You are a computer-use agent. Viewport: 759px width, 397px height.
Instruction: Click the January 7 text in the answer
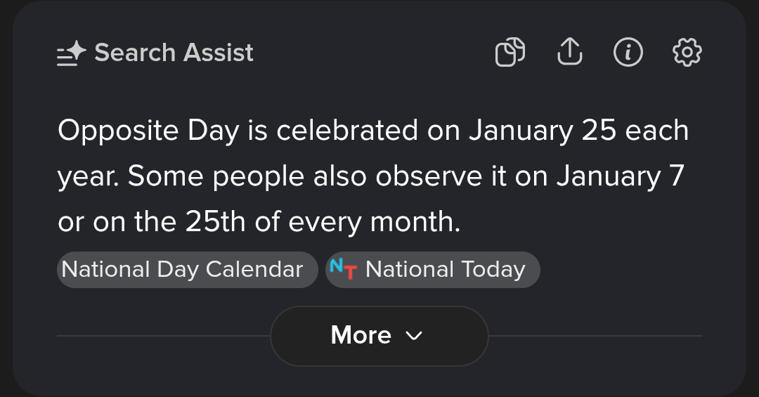(x=620, y=176)
